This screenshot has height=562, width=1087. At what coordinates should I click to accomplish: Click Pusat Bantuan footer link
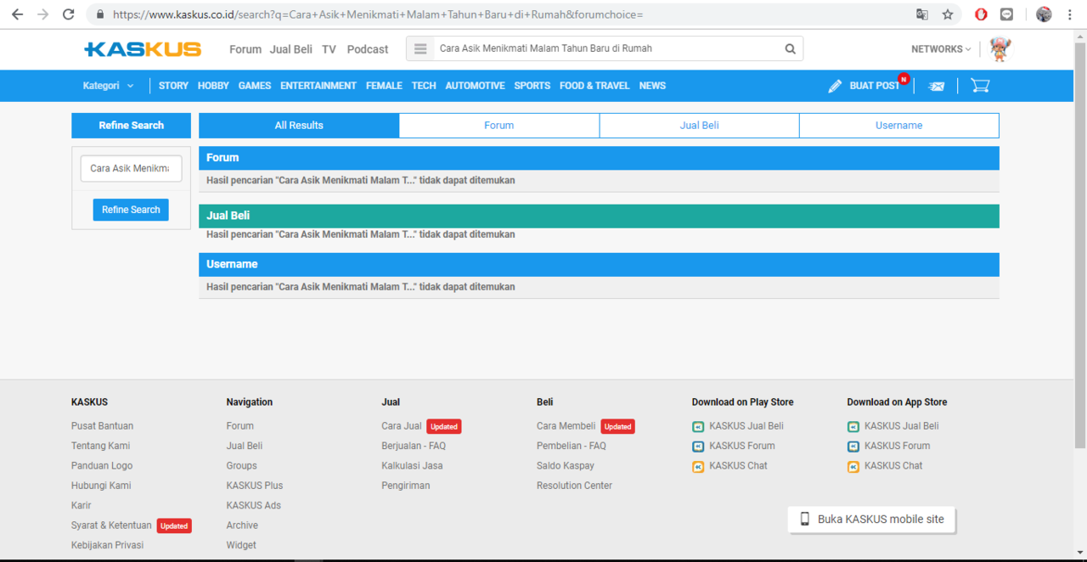[x=102, y=426]
